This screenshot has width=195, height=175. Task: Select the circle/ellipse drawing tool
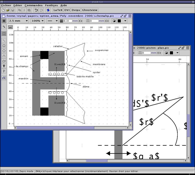[x=4, y=51]
